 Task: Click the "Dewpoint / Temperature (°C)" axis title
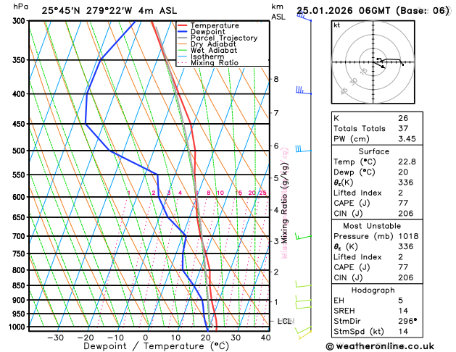[x=156, y=346]
